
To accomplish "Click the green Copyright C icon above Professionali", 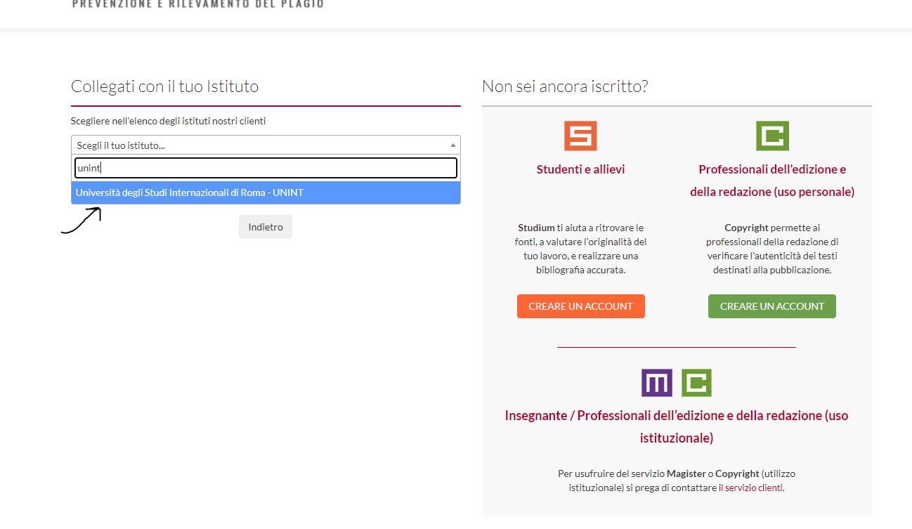I will [x=772, y=136].
